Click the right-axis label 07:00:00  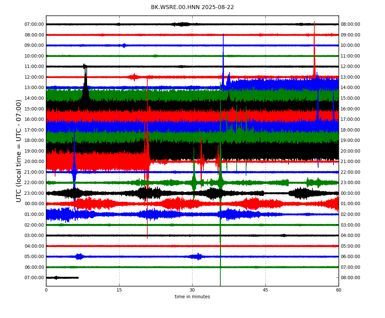pos(351,267)
